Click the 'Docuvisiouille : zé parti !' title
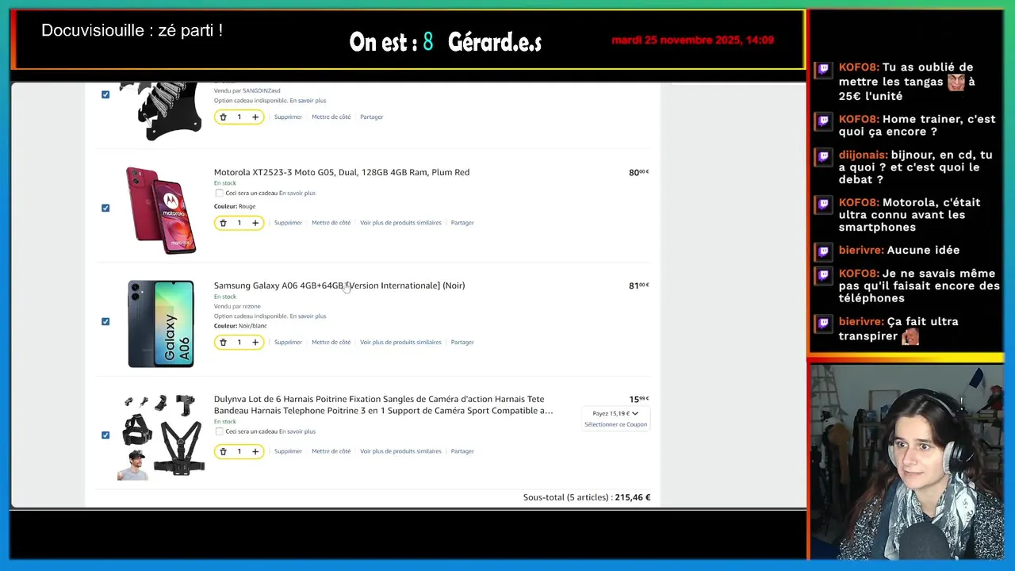The image size is (1015, 571). (132, 30)
